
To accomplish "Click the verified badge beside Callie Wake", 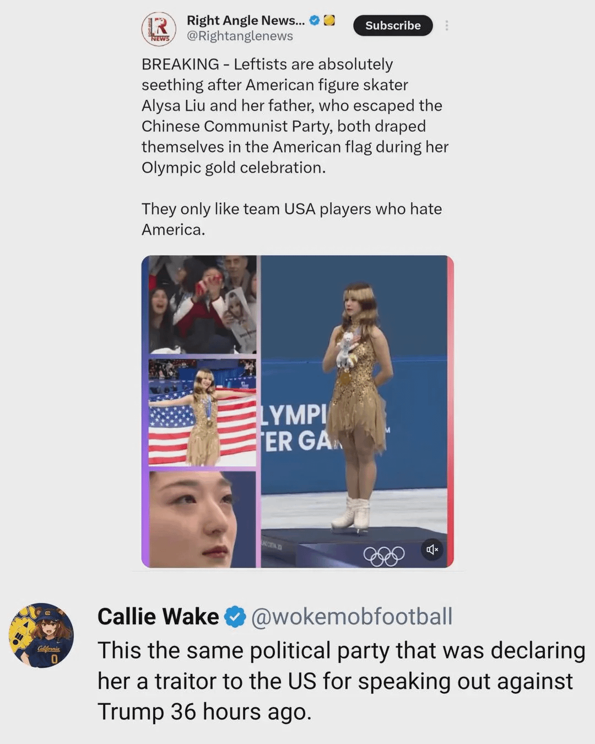I will tap(236, 617).
